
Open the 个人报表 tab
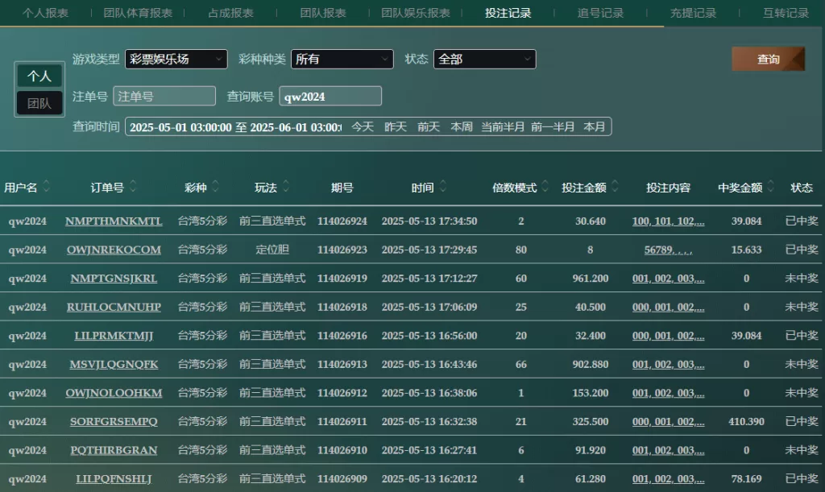(x=45, y=13)
